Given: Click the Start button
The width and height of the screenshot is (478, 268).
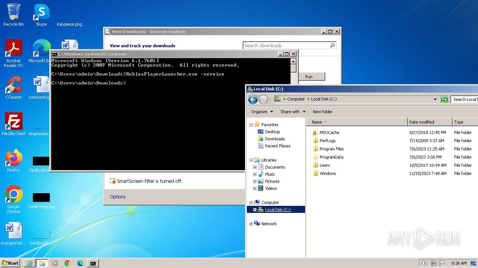Looking at the screenshot, I should click(10, 263).
